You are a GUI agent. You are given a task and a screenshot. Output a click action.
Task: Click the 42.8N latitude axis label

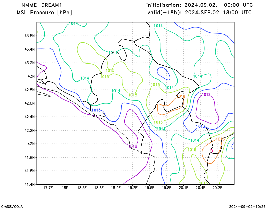pos(29,90)
